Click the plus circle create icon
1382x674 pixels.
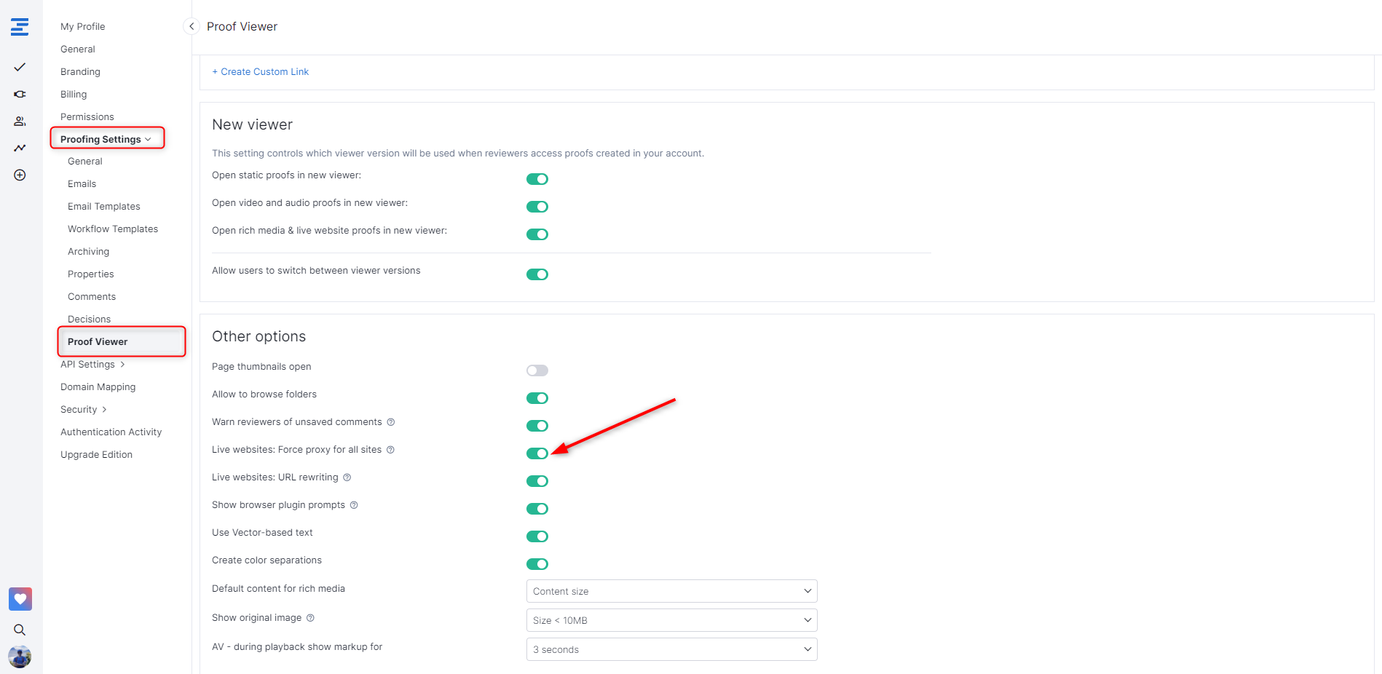tap(20, 175)
